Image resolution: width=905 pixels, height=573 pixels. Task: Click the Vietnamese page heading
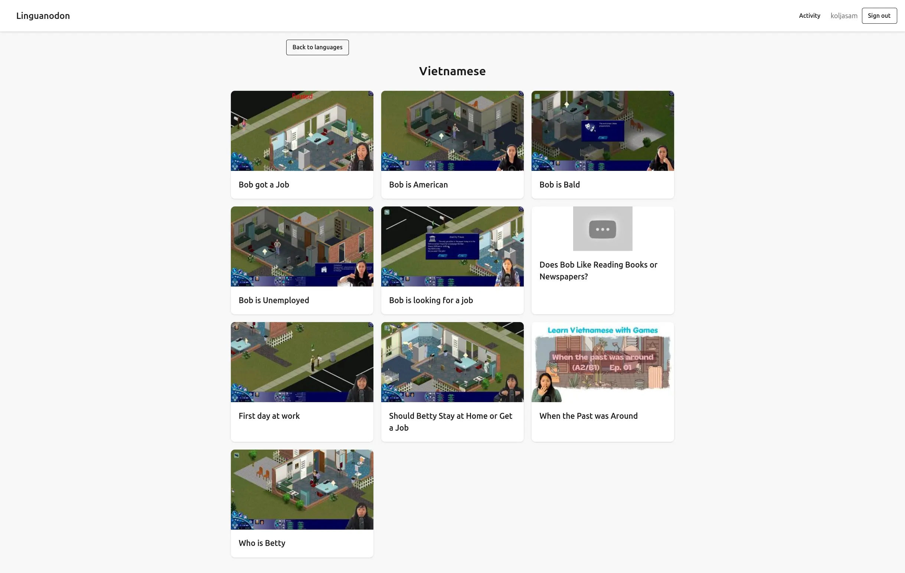click(x=452, y=71)
